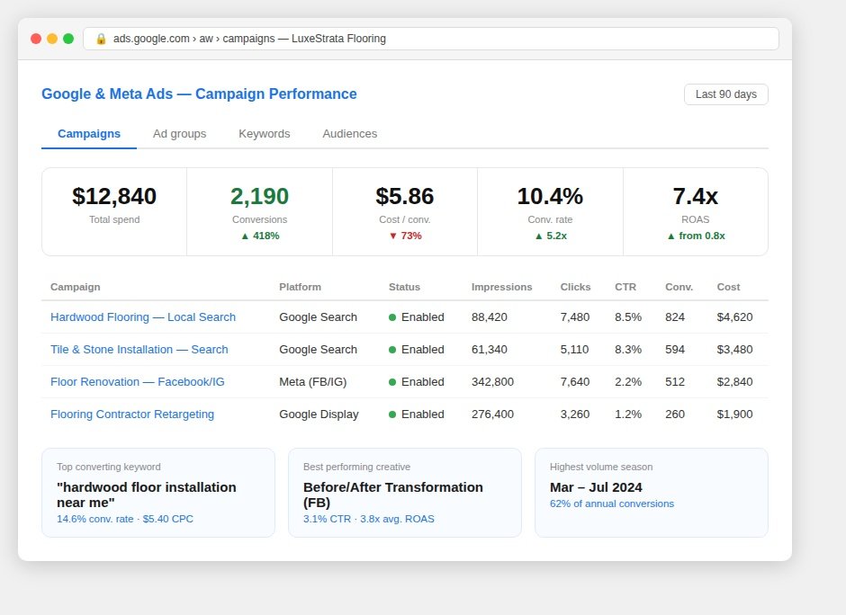Click the padlock icon in address bar

101,39
